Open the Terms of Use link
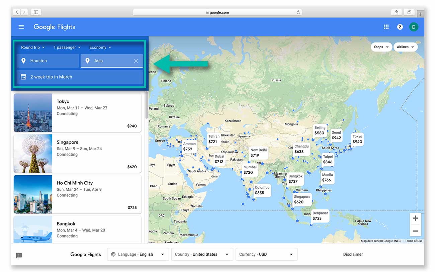This screenshot has height=272, width=435. coord(414,241)
